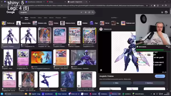
Task: Open the Finanzen tab
Action: (58, 18)
